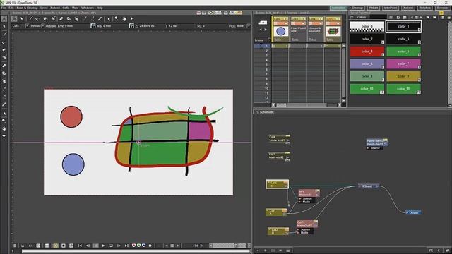Open the Cells menu
The width and height of the screenshot is (452, 254).
click(66, 8)
